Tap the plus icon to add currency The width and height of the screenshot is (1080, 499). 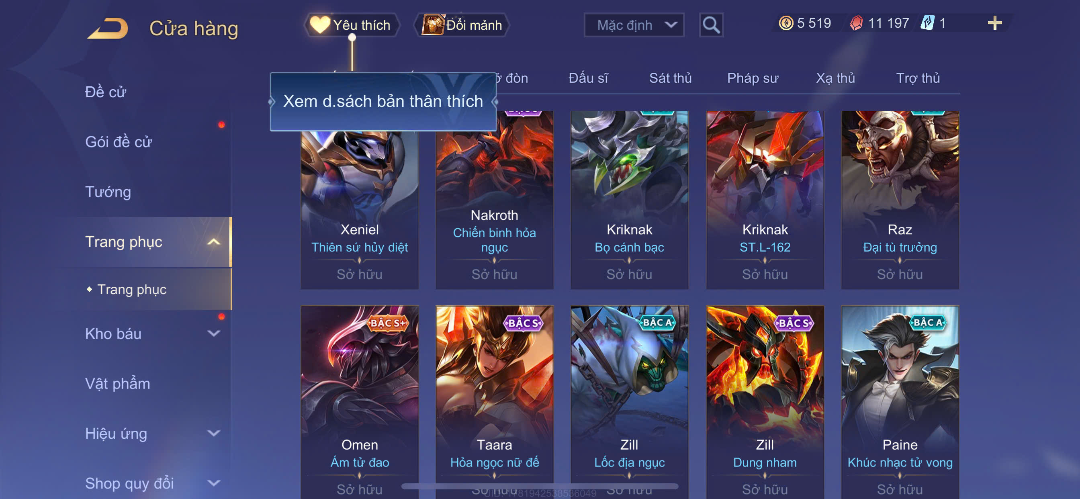(994, 23)
